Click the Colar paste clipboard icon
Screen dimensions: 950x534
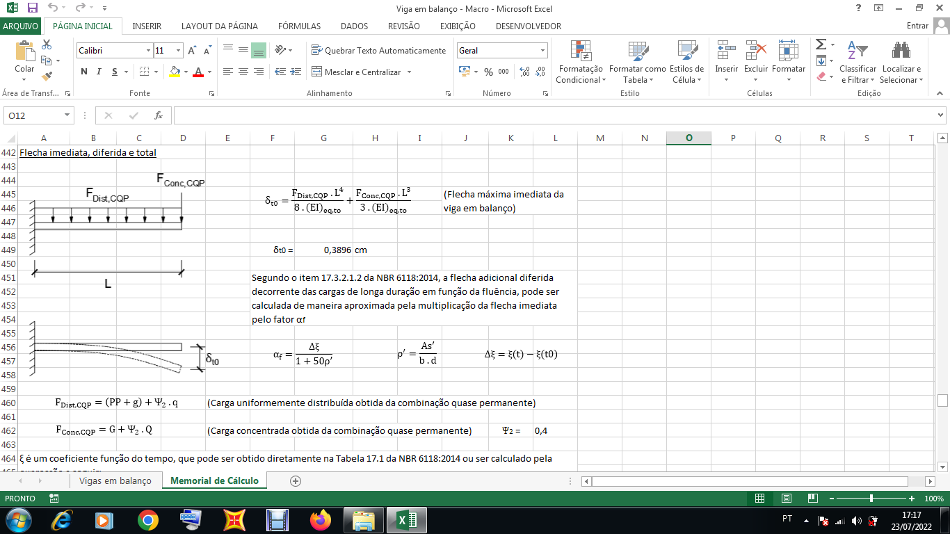click(x=24, y=51)
